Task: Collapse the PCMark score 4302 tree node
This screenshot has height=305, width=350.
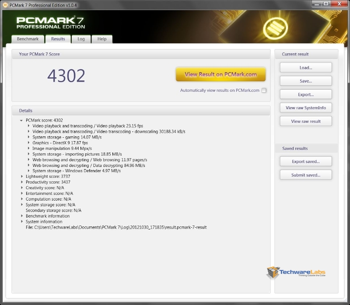Action: pyautogui.click(x=21, y=121)
